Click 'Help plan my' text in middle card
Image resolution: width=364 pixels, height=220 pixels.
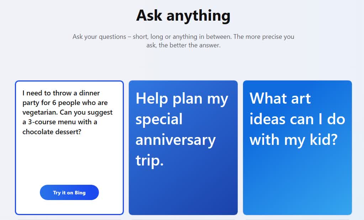[x=182, y=99]
